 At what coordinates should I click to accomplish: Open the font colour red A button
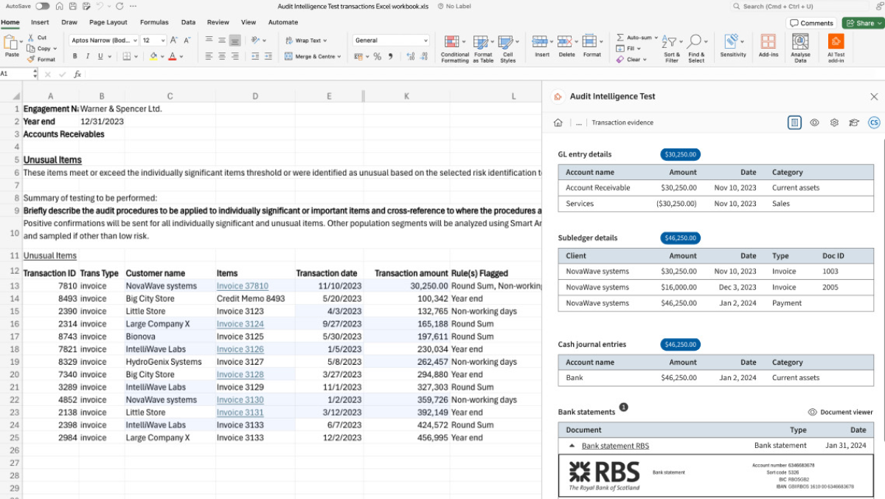coord(173,56)
